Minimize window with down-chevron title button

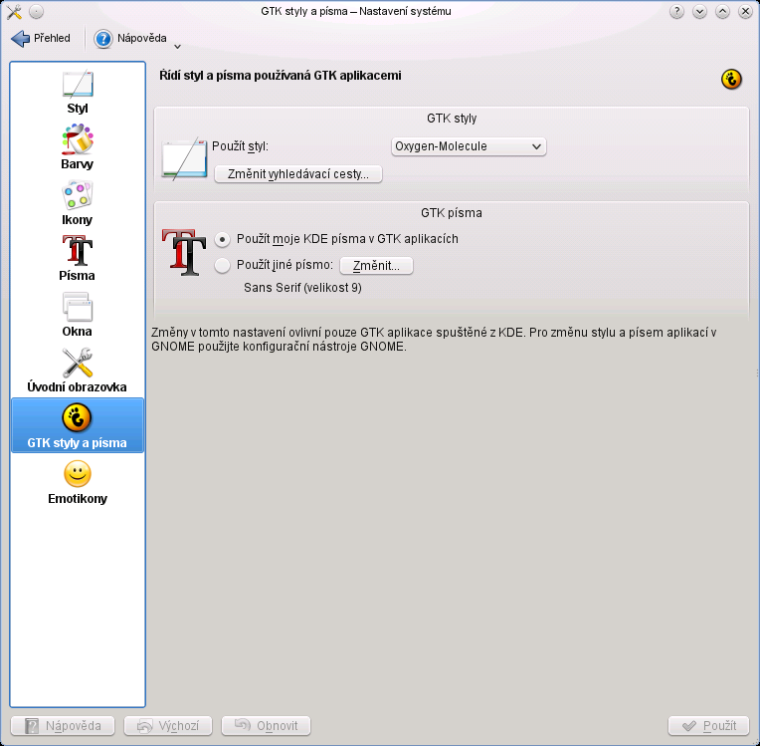[699, 11]
